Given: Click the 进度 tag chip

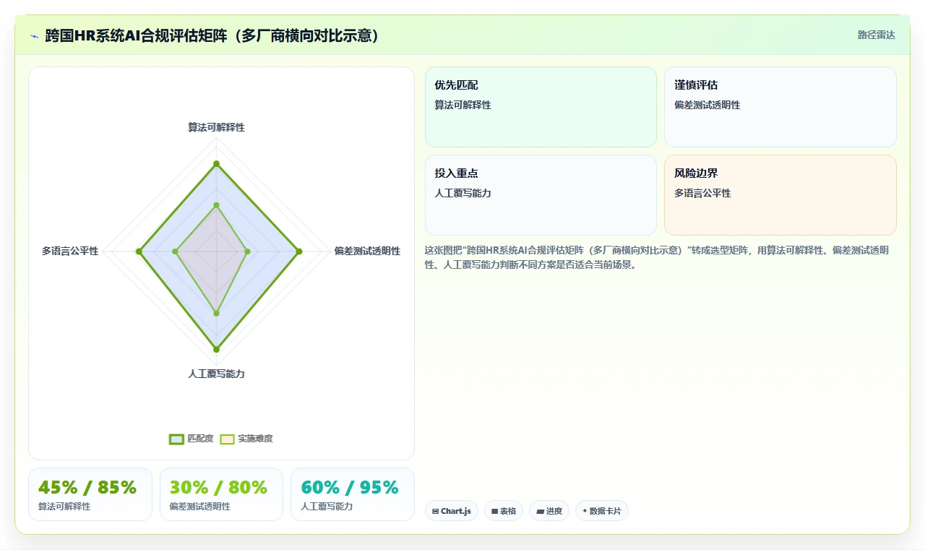Looking at the screenshot, I should click(x=549, y=511).
